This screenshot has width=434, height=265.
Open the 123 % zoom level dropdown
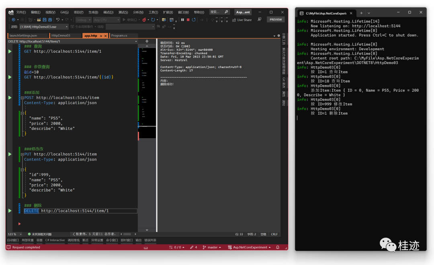(21, 234)
